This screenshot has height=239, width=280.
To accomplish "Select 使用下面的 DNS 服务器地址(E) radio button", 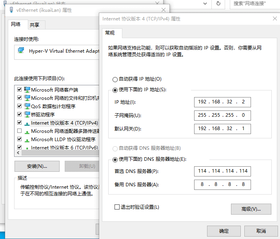I will point(115,160).
